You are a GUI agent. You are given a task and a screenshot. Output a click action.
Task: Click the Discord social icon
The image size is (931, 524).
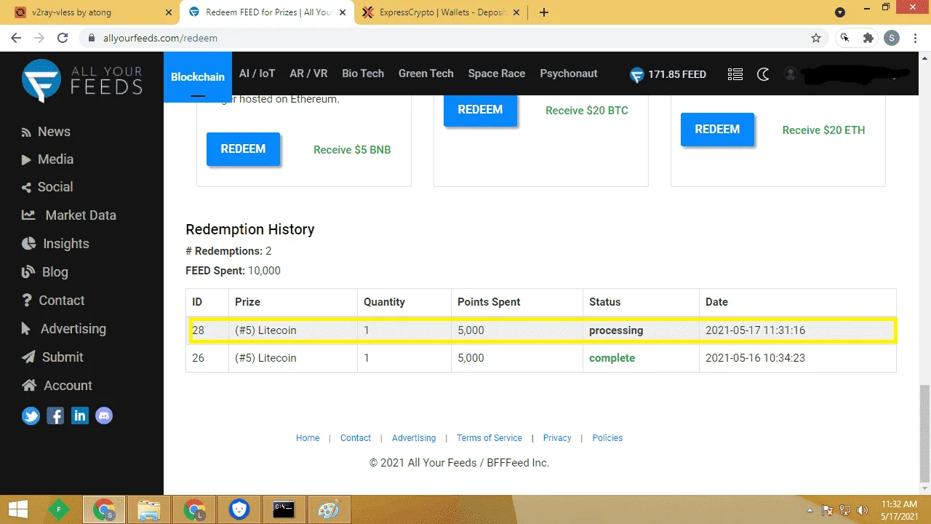104,416
